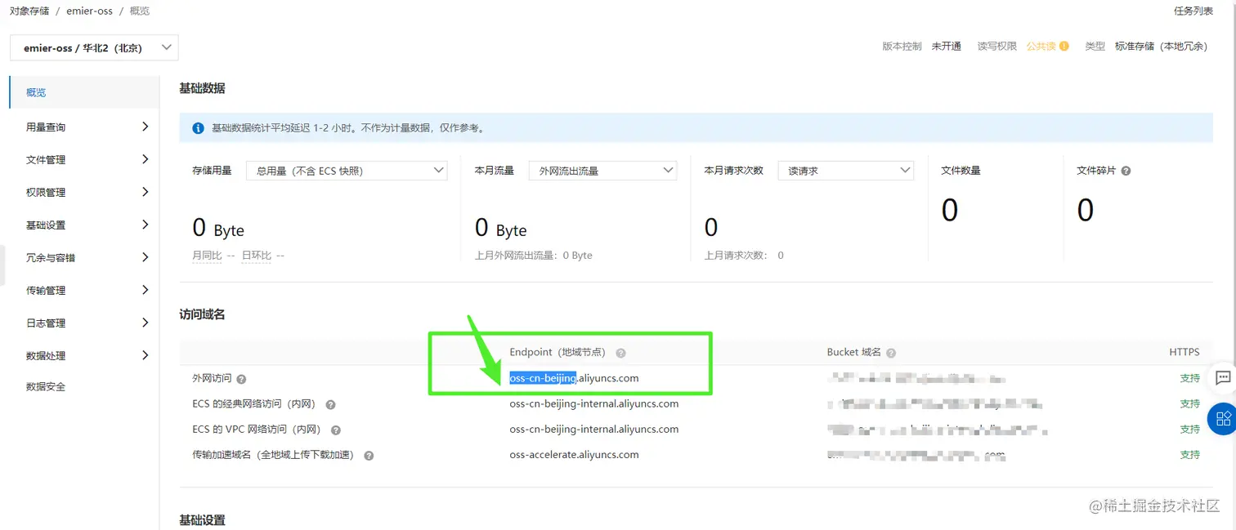
Task: Click the info icon in the 基础数据 notice
Action: (198, 128)
